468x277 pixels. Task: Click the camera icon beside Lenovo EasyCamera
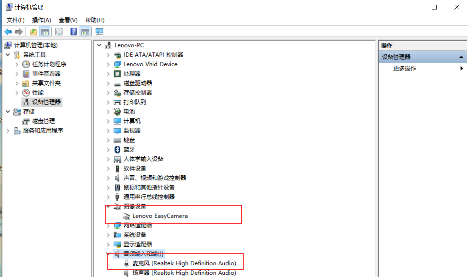click(x=126, y=216)
